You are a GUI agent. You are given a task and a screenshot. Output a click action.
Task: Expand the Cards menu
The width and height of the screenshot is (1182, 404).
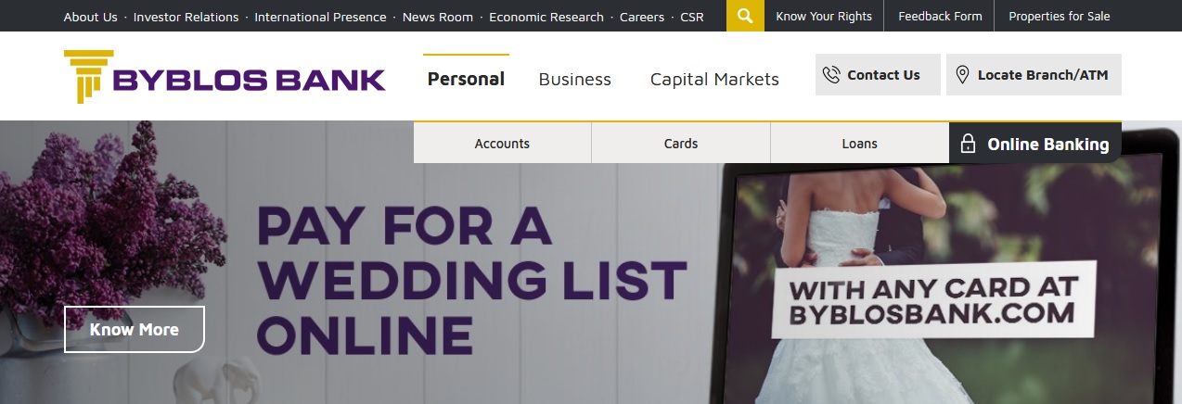pos(681,144)
